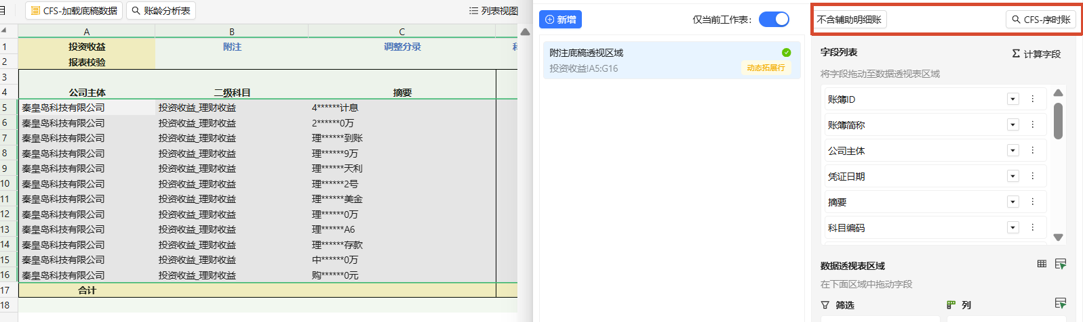
Task: Click the pivot area table layout icon
Action: [1042, 264]
